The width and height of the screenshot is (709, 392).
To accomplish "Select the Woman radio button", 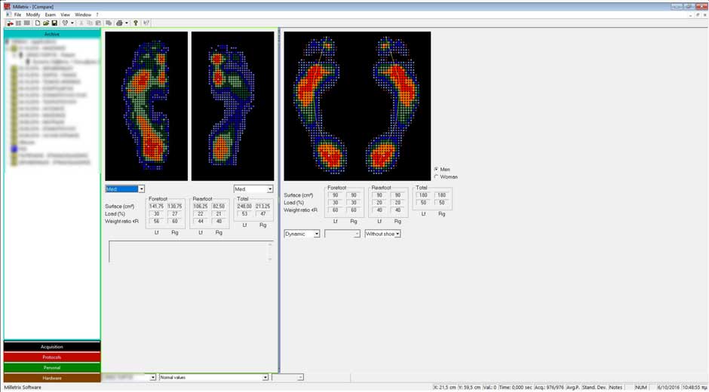I will tap(437, 177).
